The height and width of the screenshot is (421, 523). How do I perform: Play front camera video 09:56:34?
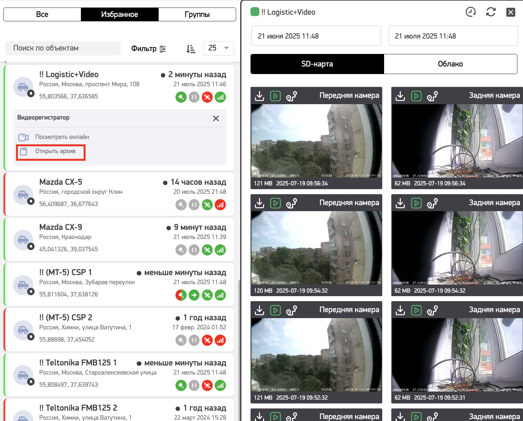pos(276,96)
